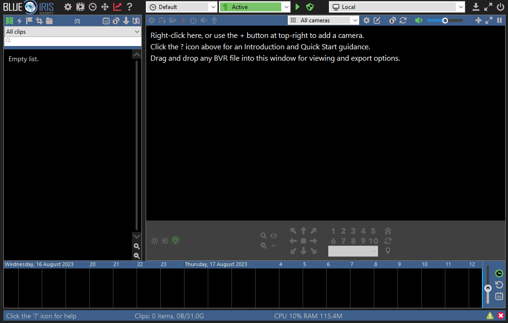508x323 pixels.
Task: Click the green shield icon
Action: tap(310, 7)
